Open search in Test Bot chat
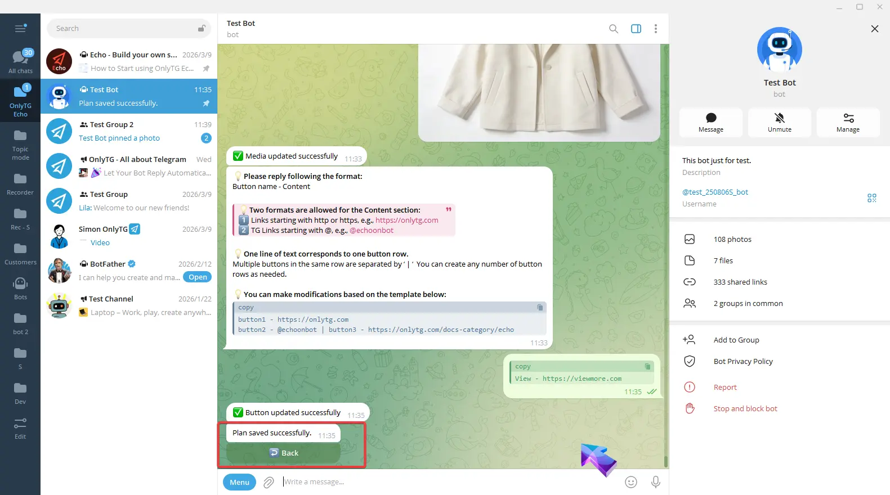 613,29
